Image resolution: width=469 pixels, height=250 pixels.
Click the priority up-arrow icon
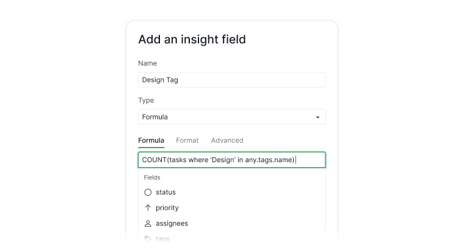click(x=148, y=208)
